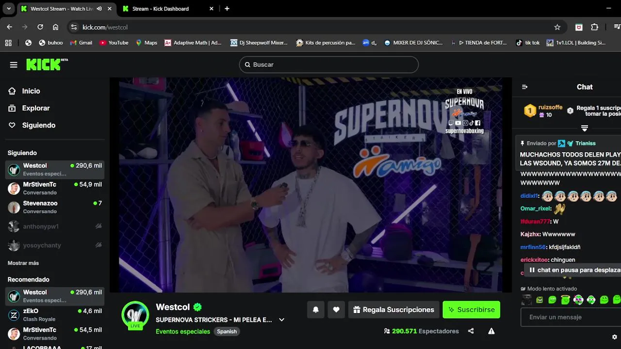
Task: Open the chat settings gear
Action: tap(614, 337)
